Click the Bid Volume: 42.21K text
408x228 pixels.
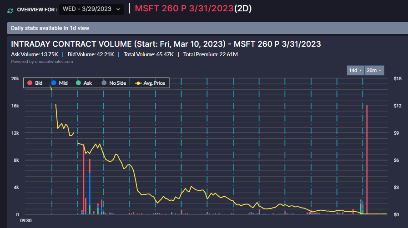(x=91, y=54)
